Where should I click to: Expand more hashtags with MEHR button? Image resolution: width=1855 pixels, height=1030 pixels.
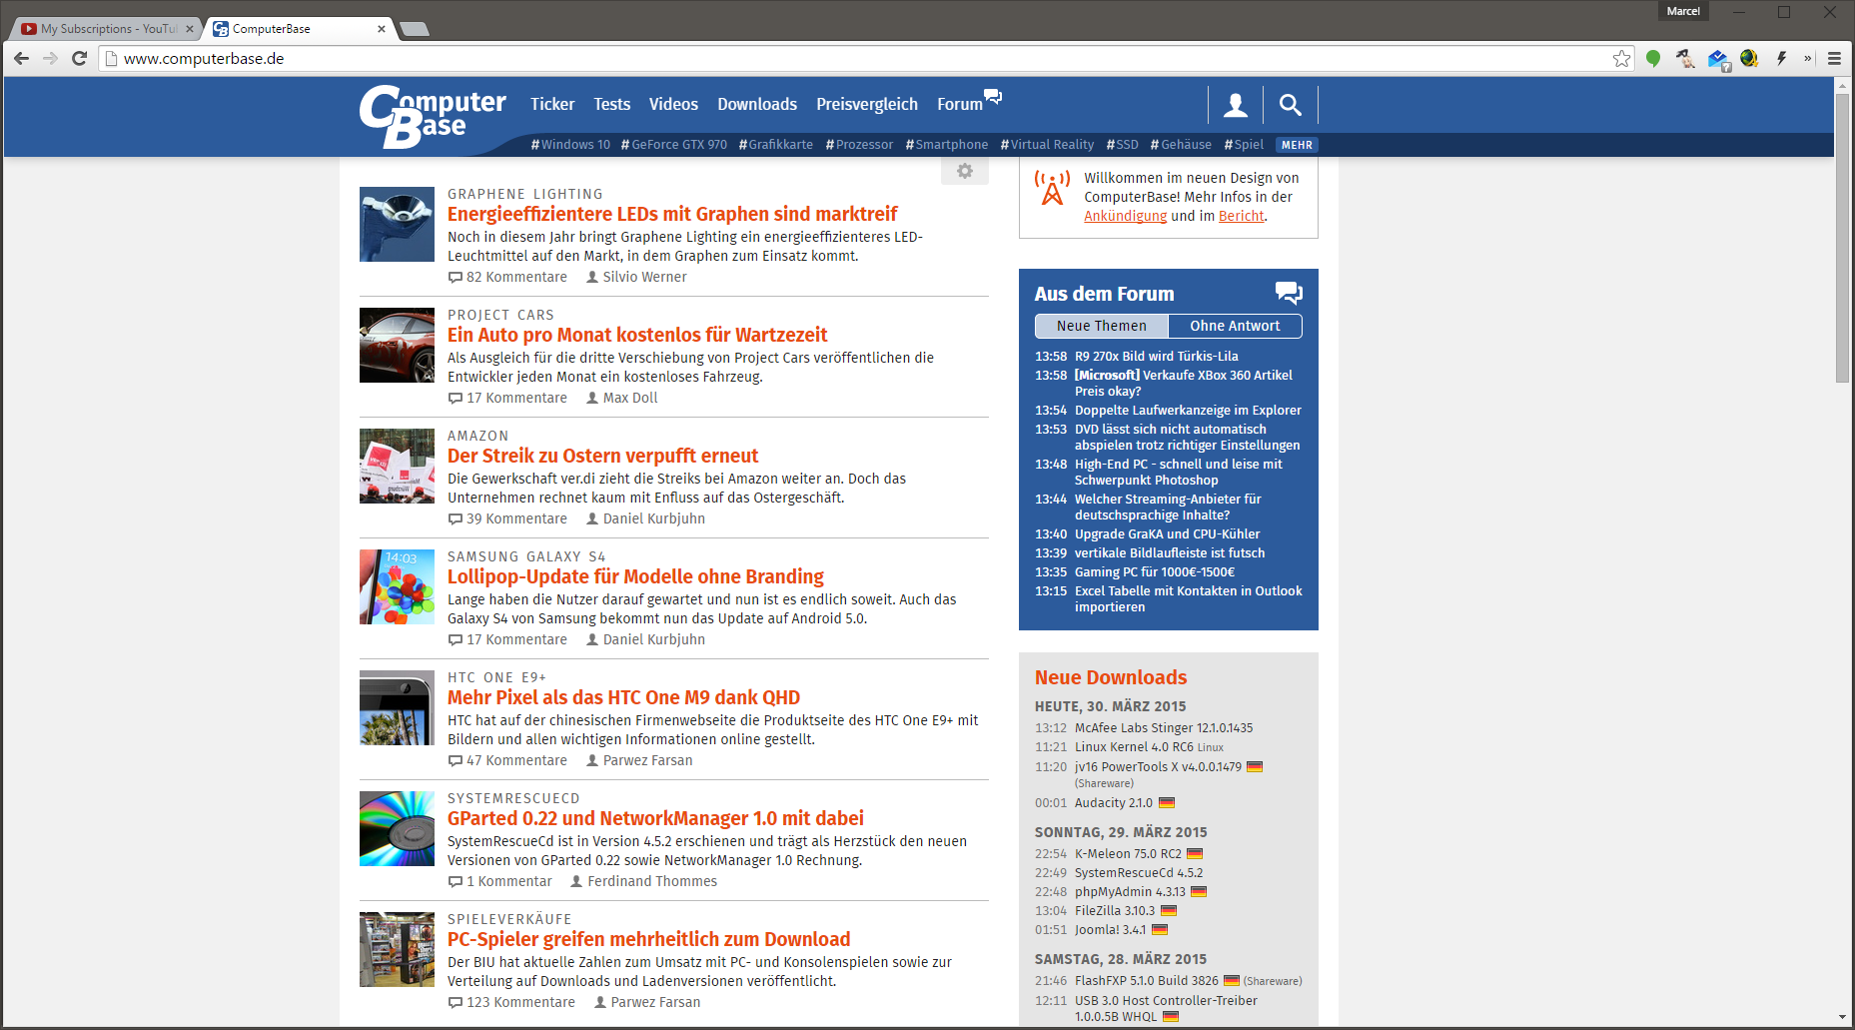pos(1297,145)
